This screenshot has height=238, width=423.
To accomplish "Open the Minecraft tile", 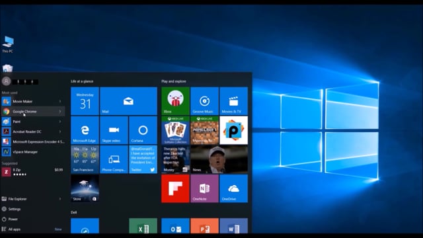I will click(204, 130).
